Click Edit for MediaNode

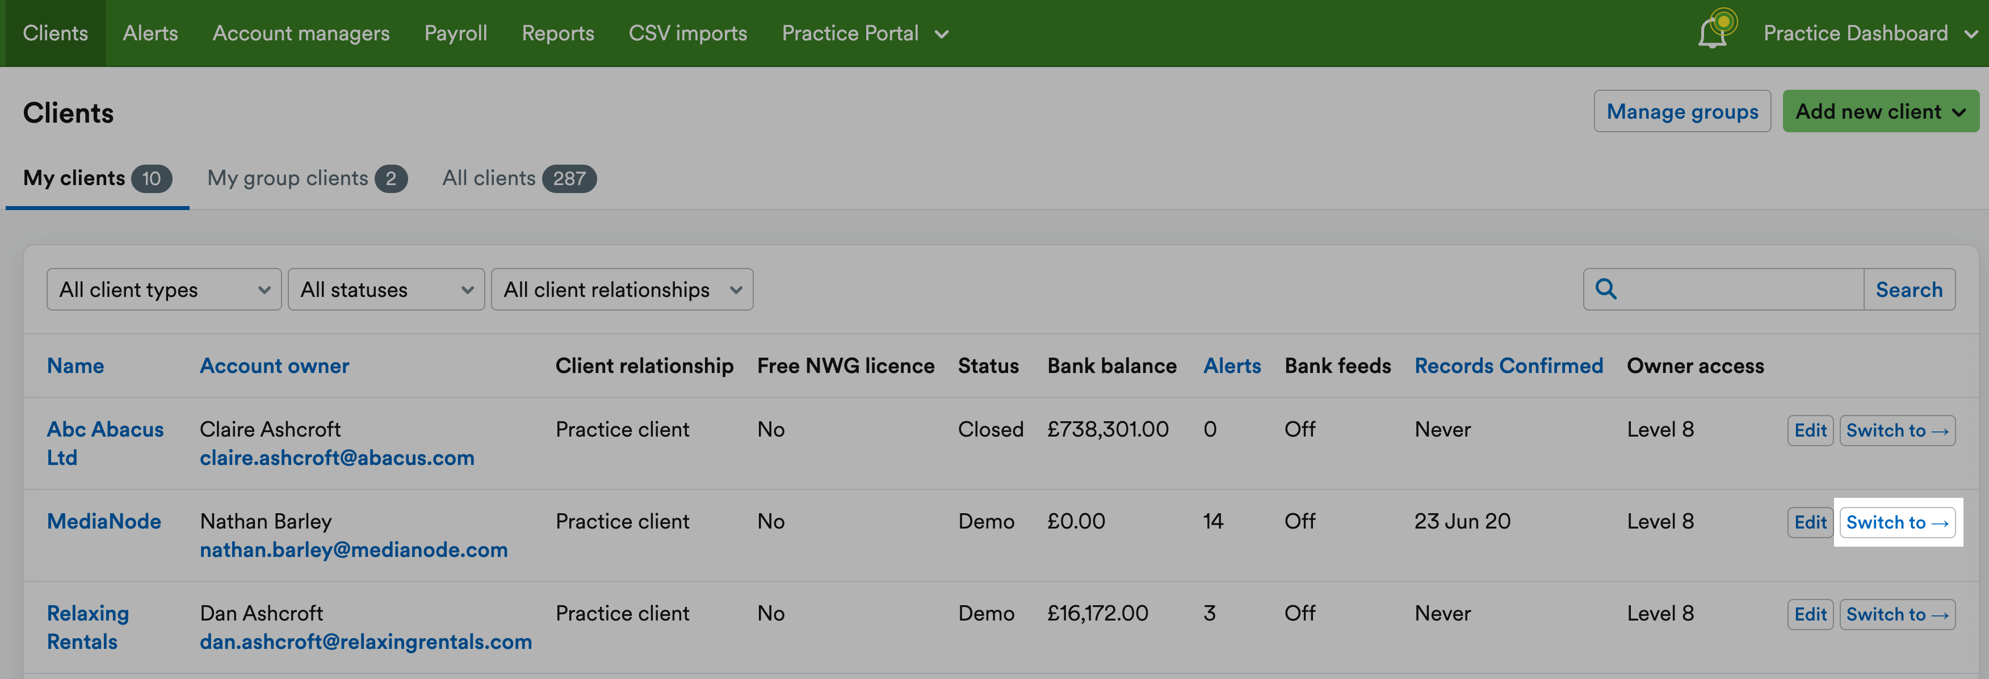(1810, 522)
